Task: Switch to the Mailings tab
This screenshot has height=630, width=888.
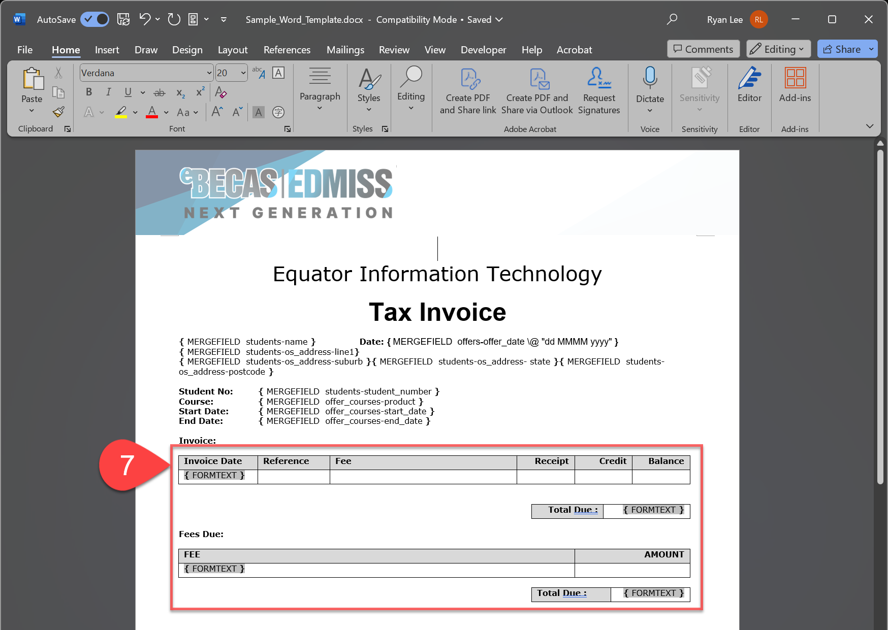Action: click(x=345, y=50)
